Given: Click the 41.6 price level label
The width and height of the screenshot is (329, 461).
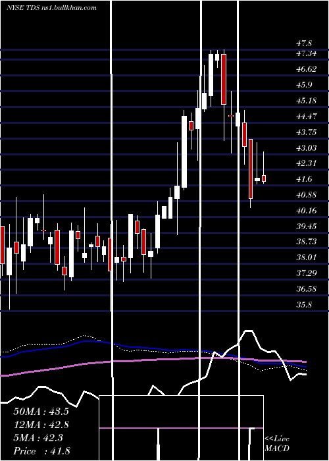Looking at the screenshot, I should [304, 179].
